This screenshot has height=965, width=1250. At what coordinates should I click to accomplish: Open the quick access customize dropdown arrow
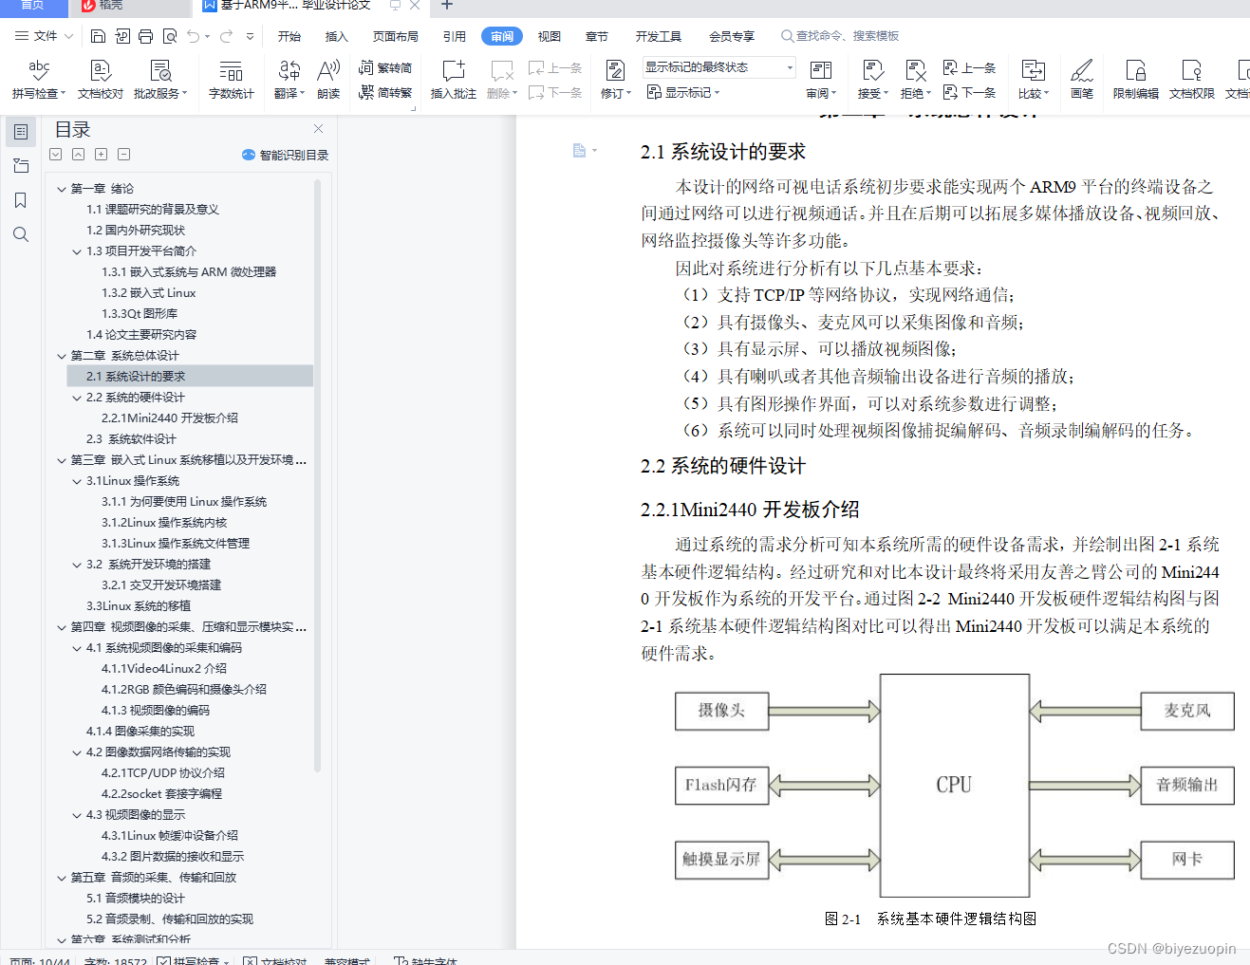click(250, 36)
